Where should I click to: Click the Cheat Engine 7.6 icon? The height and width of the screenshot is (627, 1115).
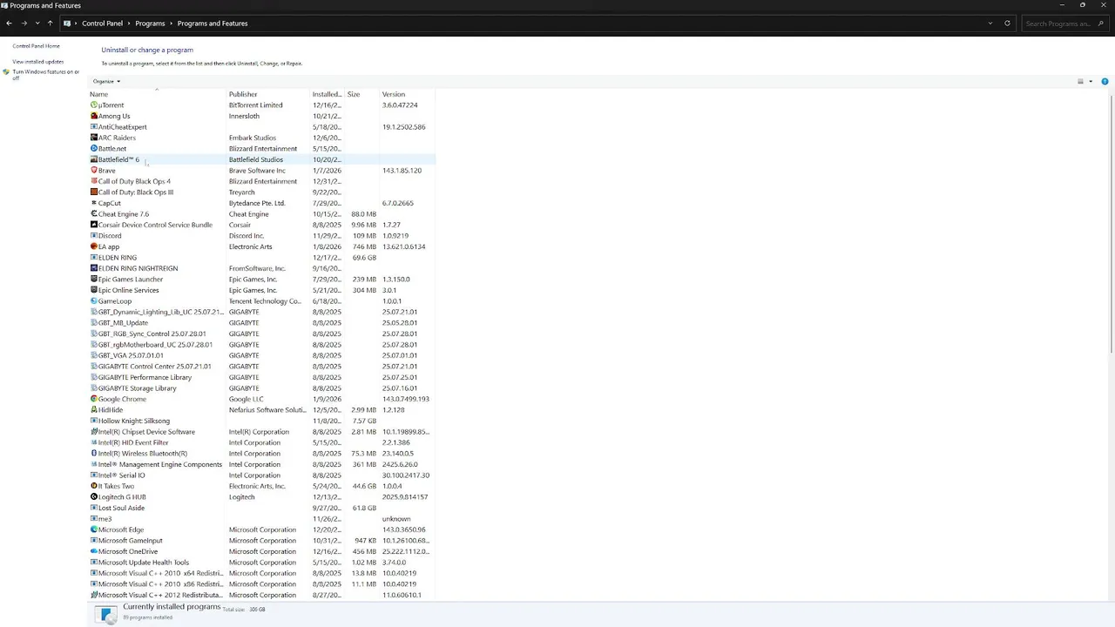94,214
